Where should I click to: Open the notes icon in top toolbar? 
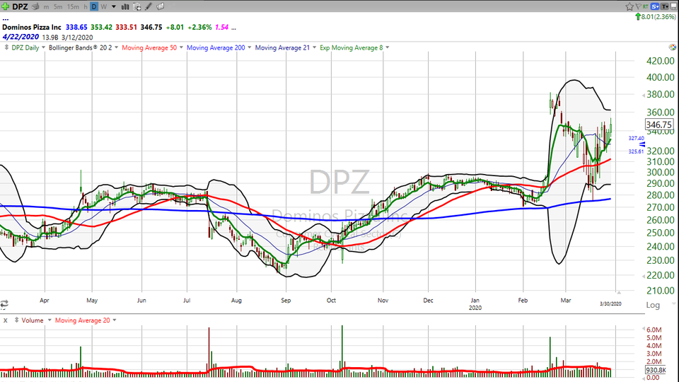tap(161, 6)
